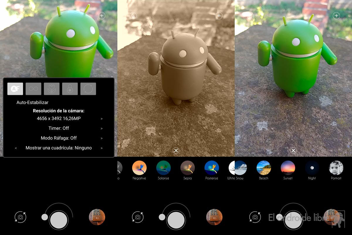Viewport: 352px width, 235px height.
Task: Open Timer options using its right arrow
Action: (x=101, y=128)
